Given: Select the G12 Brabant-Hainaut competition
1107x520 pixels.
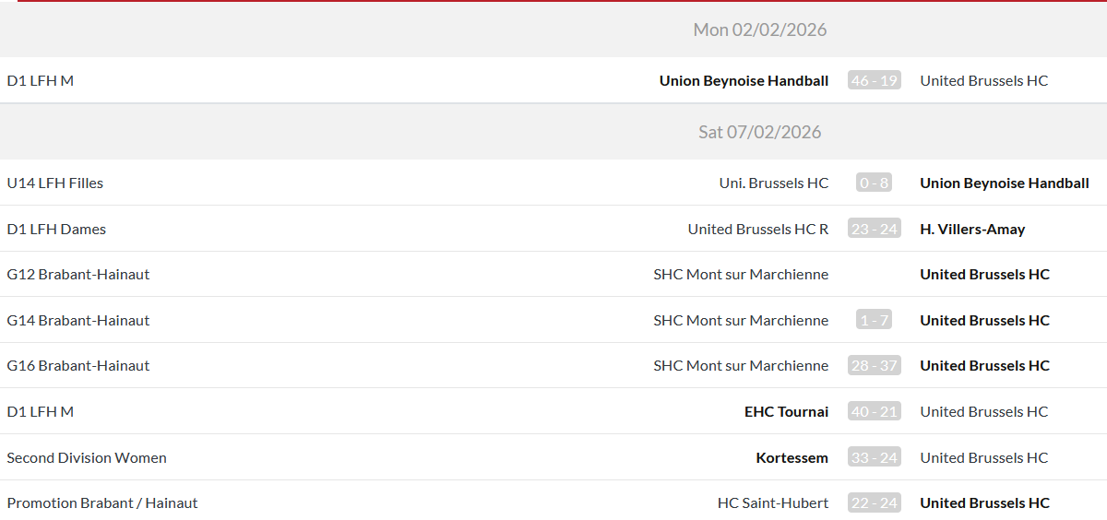Looking at the screenshot, I should pyautogui.click(x=77, y=274).
